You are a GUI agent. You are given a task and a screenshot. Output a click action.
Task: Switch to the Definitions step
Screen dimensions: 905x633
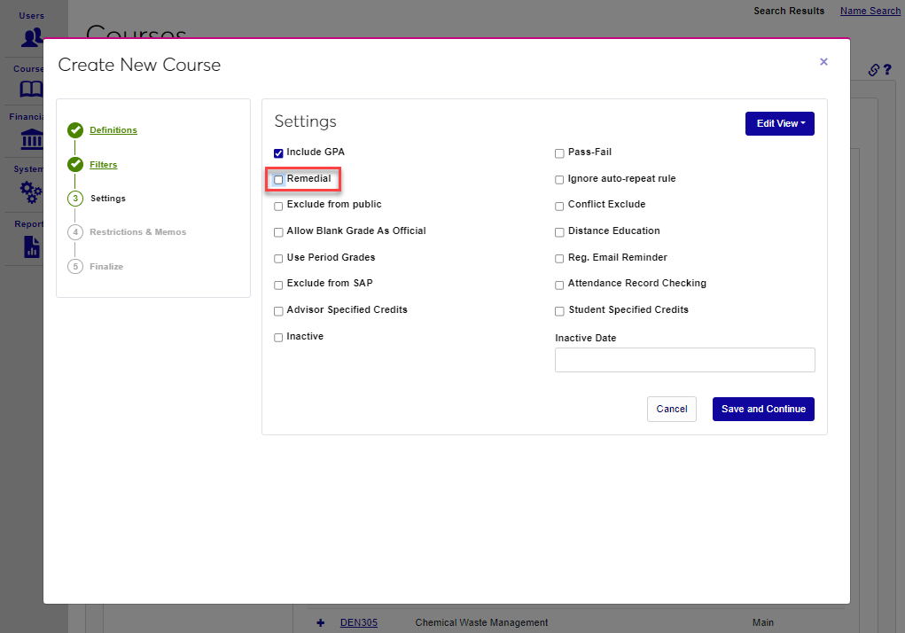click(113, 129)
